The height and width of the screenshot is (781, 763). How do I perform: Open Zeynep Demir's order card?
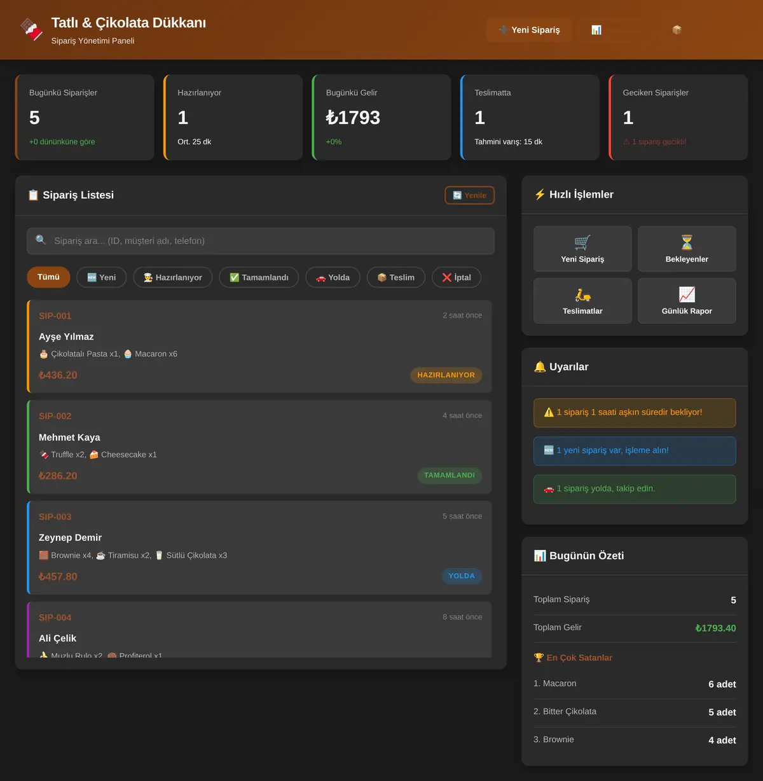pos(259,548)
